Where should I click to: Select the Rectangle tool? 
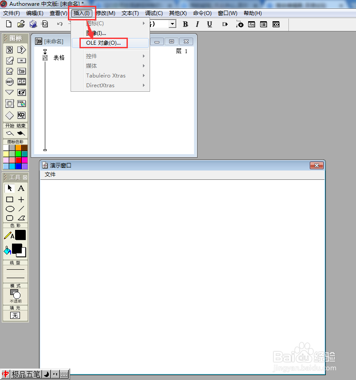click(x=9, y=199)
